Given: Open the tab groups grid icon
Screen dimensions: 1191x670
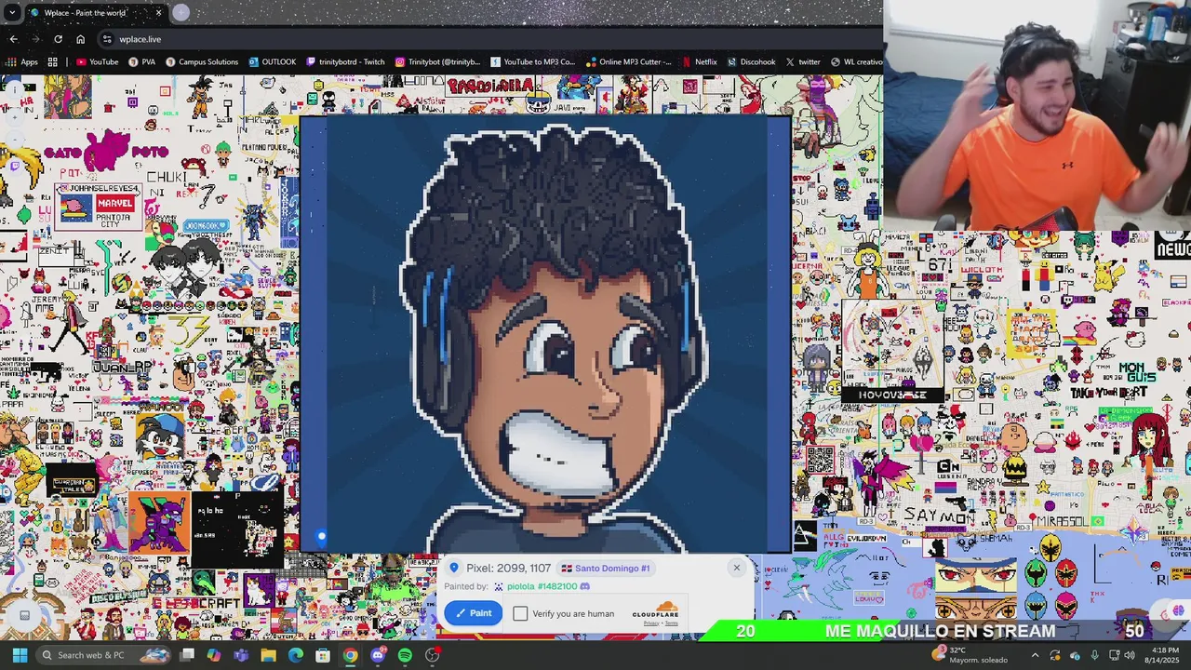Looking at the screenshot, I should (x=52, y=62).
